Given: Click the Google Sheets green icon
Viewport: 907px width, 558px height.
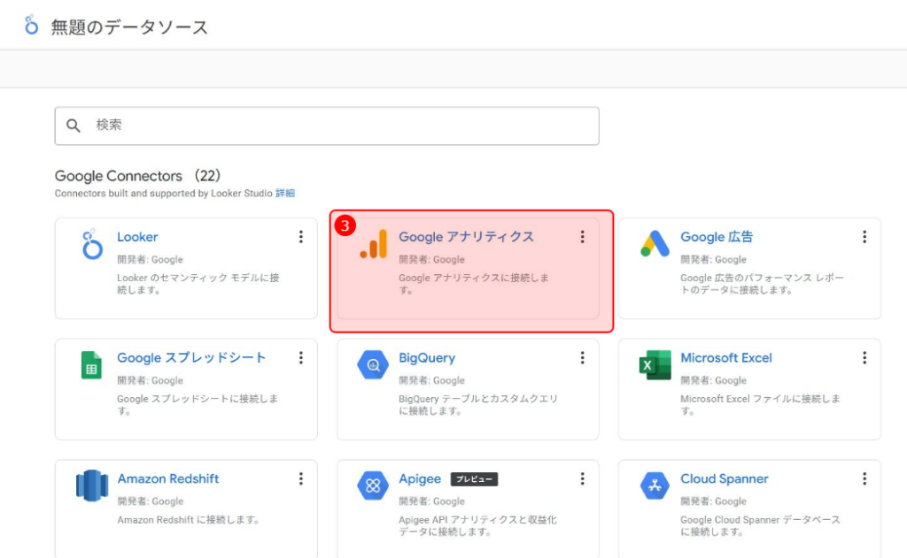Looking at the screenshot, I should [x=91, y=365].
